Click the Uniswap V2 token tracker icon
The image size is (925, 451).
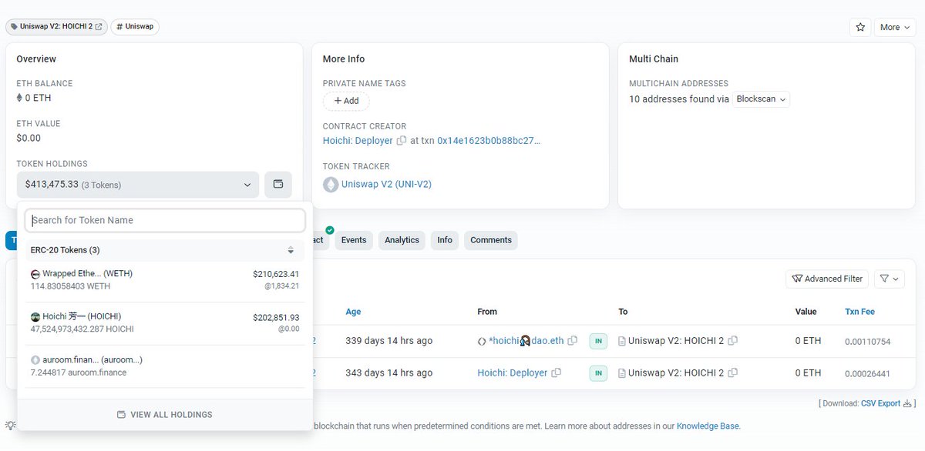[331, 185]
